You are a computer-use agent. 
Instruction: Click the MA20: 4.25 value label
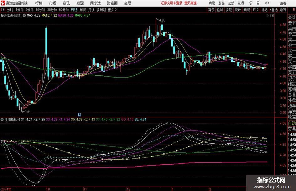pos(66,15)
